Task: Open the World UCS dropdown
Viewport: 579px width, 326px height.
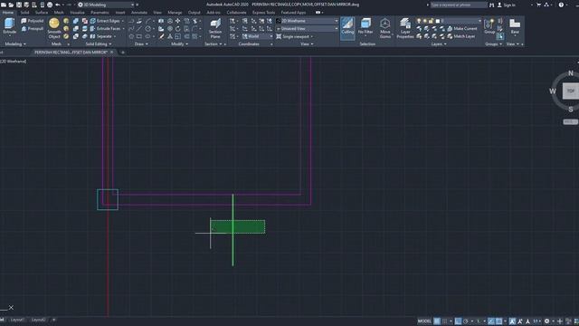Action: (x=257, y=36)
